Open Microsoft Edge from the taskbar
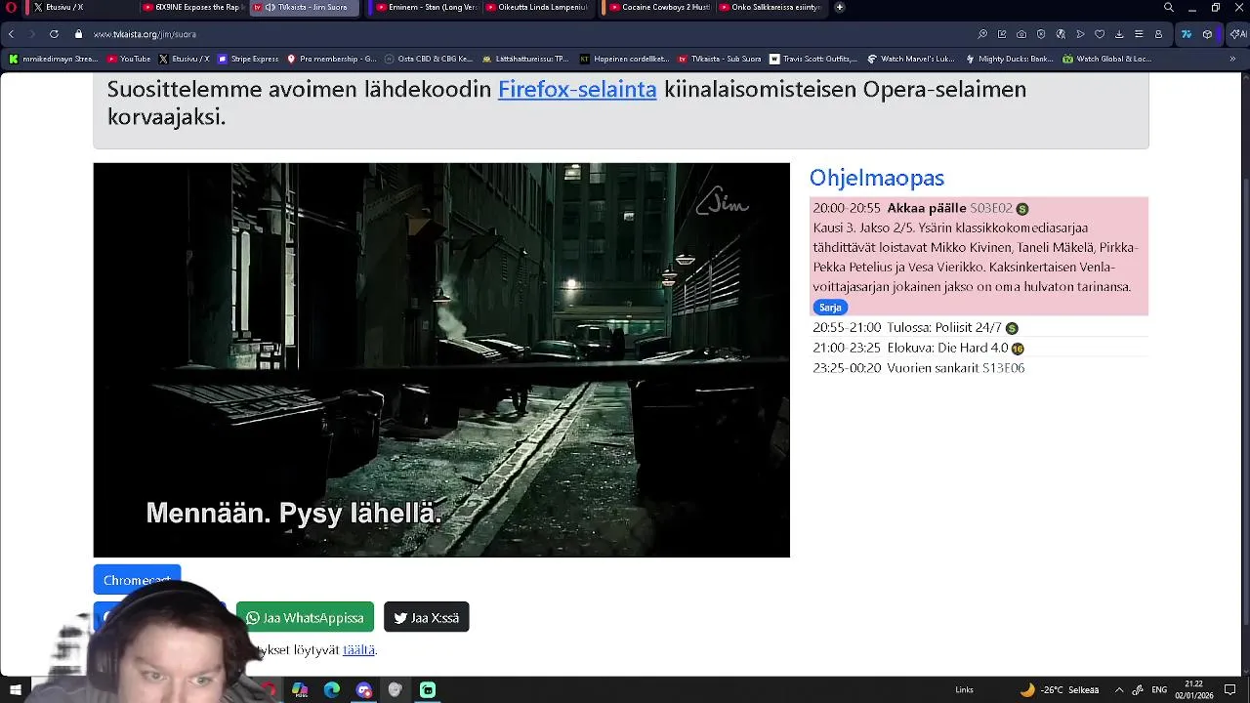 pos(332,690)
